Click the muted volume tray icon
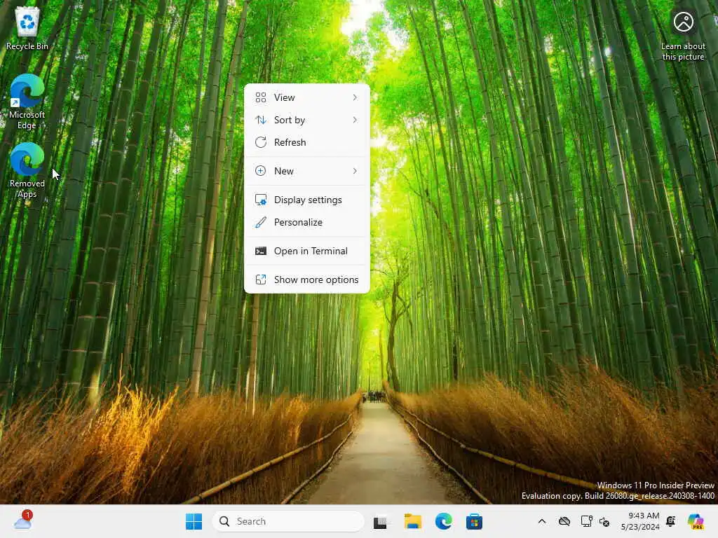The image size is (718, 538). [604, 522]
